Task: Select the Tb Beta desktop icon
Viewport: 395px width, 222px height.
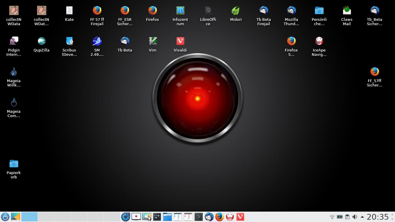Action: pos(125,44)
